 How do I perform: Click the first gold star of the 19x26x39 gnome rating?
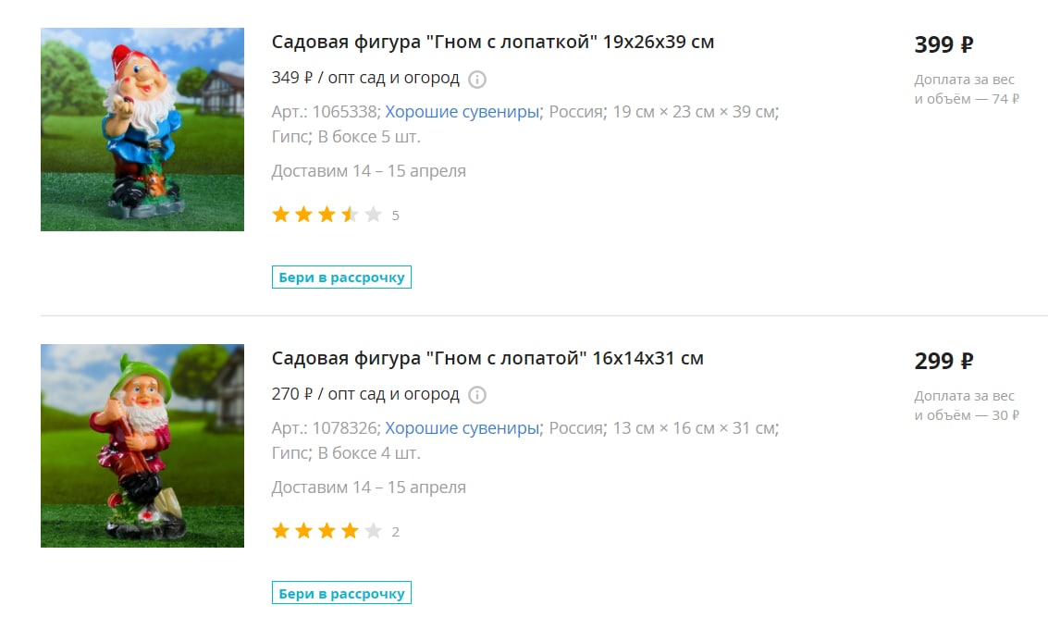point(280,215)
